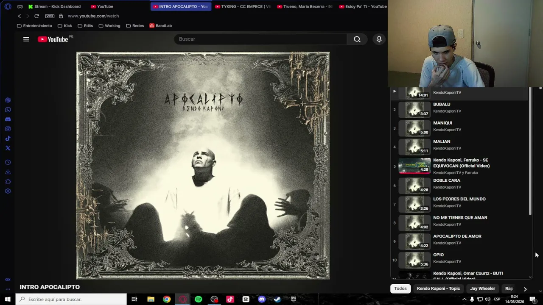Open TikTok in the Opera sidebar
The image size is (543, 305).
(8, 139)
